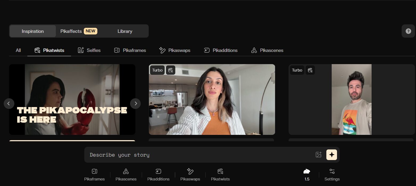Open the woman in striped shirt video

point(212,99)
